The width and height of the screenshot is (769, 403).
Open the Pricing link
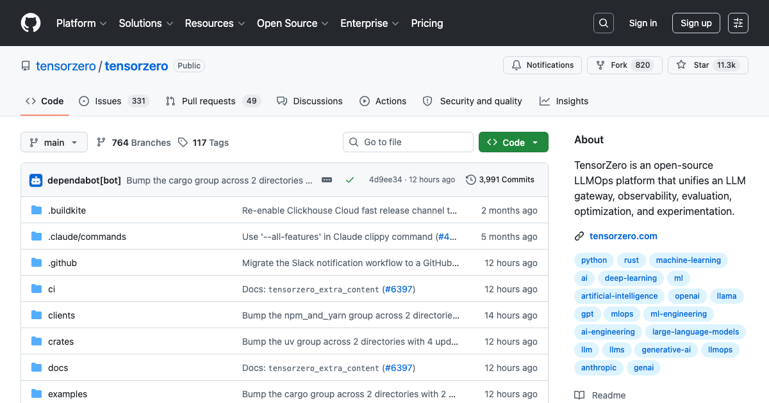pos(427,23)
